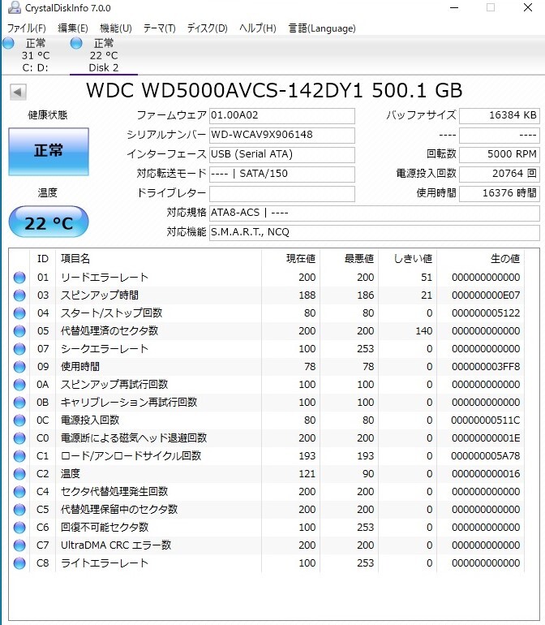Click status orb for C5 代替処理保留中のセクタ数
This screenshot has height=625, width=545.
click(19, 510)
